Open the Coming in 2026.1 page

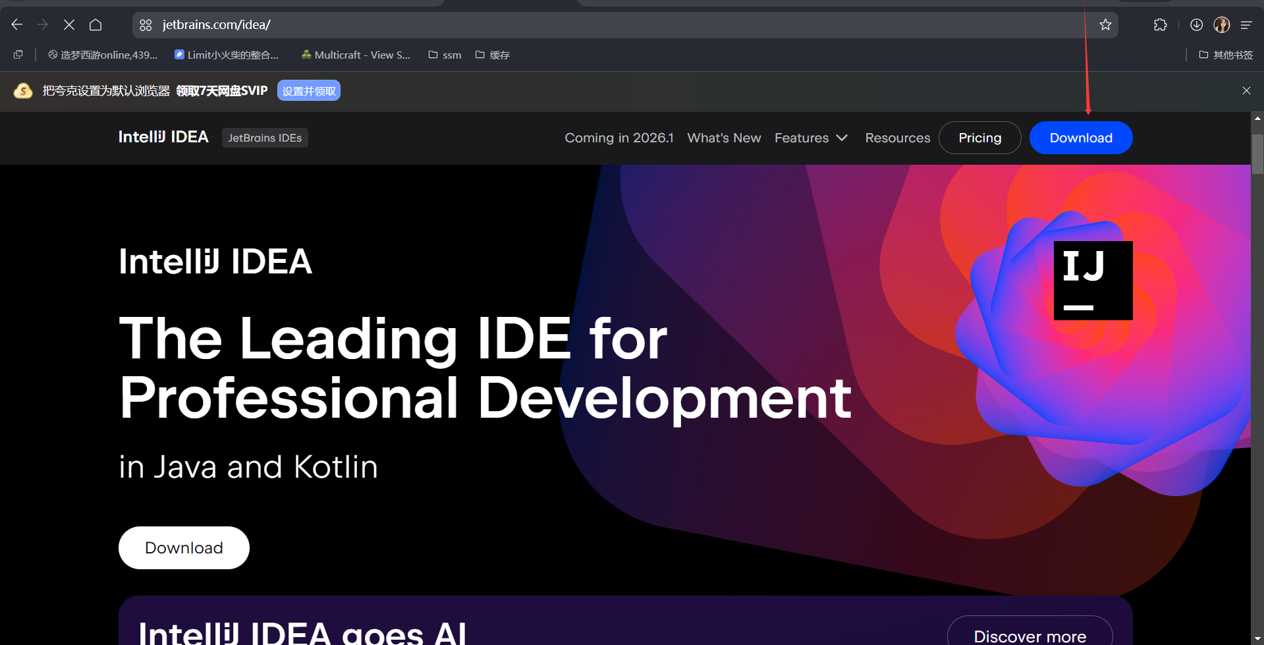click(x=619, y=138)
